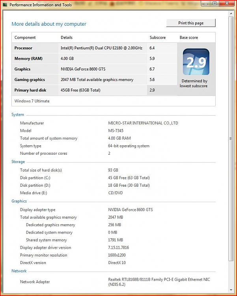
Task: Click the 6.7 graphics subscore
Action: coord(152,69)
